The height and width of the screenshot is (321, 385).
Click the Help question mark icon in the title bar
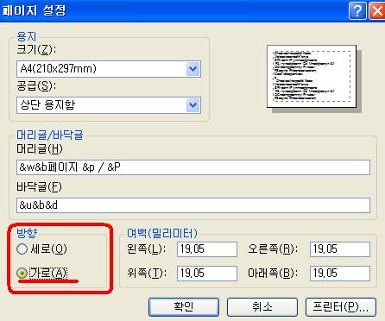(x=357, y=10)
